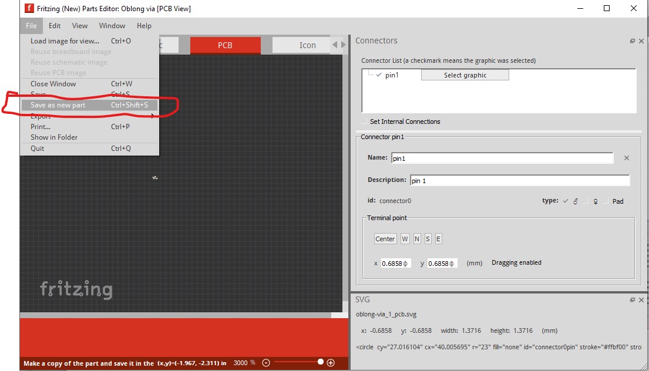Click the canvas horizontal scrollbar

176,315
